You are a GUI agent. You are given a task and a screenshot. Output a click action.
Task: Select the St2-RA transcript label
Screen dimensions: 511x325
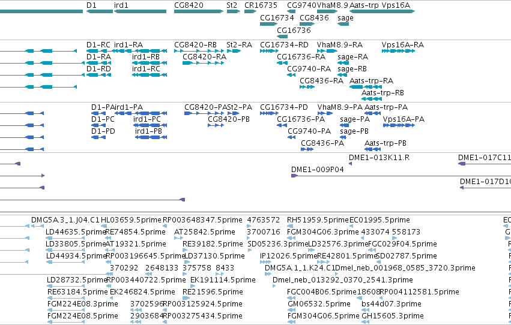239,45
